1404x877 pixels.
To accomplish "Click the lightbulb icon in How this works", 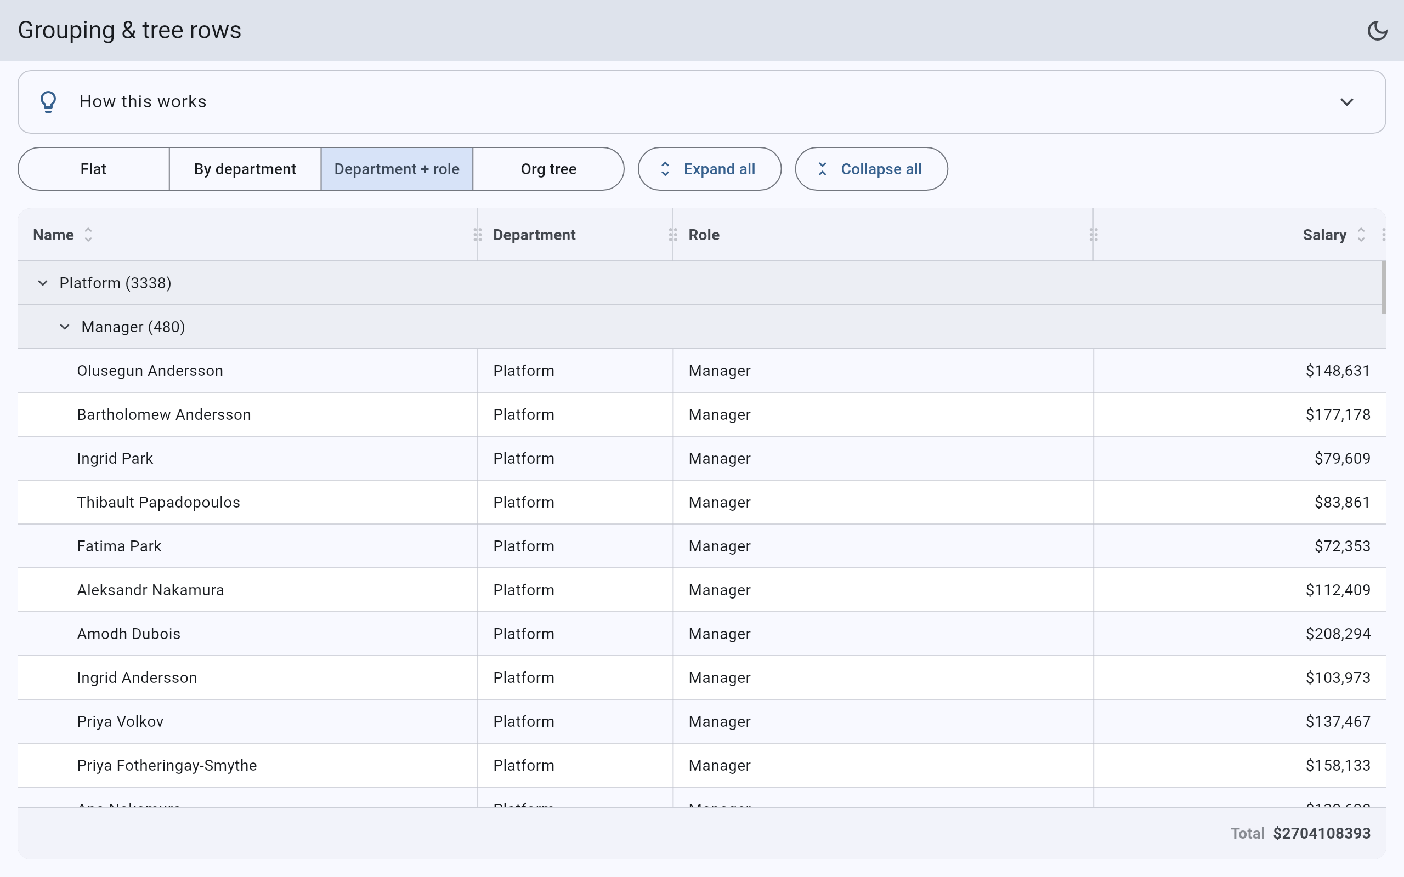I will 48,102.
